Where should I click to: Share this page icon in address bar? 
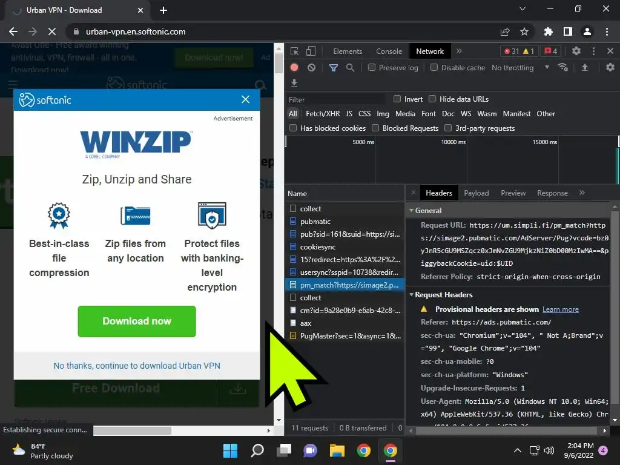click(x=505, y=31)
